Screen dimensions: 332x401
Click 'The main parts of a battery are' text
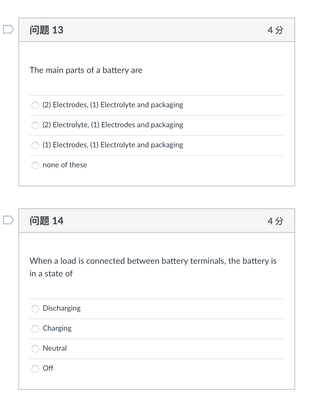point(86,70)
